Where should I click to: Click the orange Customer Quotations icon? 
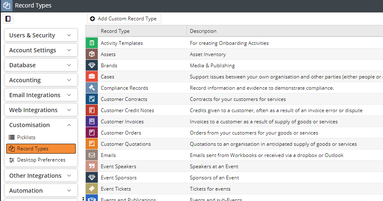pyautogui.click(x=92, y=144)
